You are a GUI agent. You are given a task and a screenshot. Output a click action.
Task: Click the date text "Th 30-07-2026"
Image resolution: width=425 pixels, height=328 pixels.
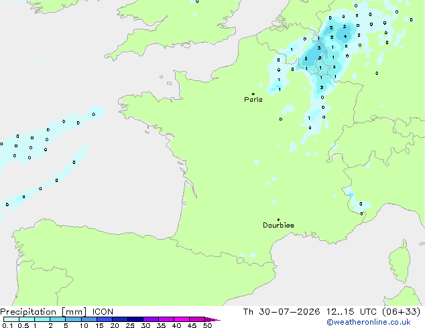282,312
